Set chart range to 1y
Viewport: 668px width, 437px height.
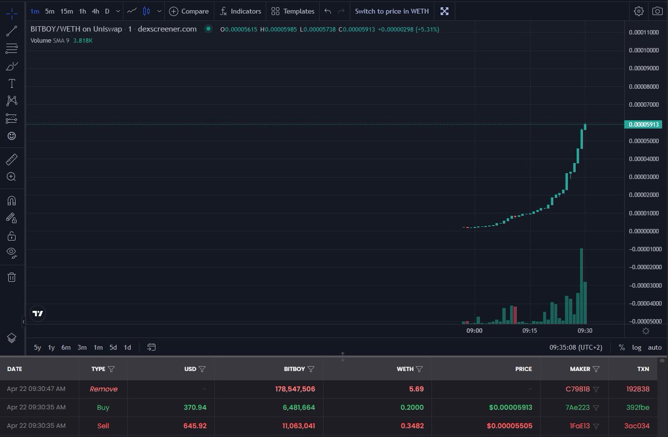point(51,347)
